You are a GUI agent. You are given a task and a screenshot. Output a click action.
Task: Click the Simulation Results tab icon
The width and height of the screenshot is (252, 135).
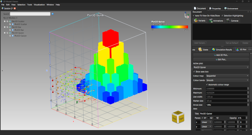coord(213,50)
